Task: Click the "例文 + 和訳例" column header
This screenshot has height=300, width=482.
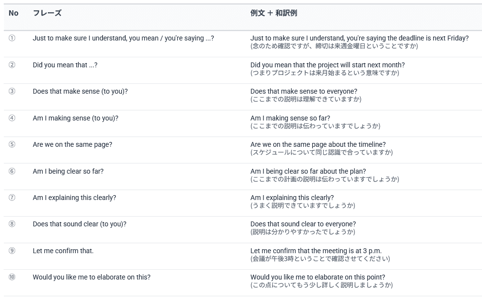Action: click(x=273, y=13)
